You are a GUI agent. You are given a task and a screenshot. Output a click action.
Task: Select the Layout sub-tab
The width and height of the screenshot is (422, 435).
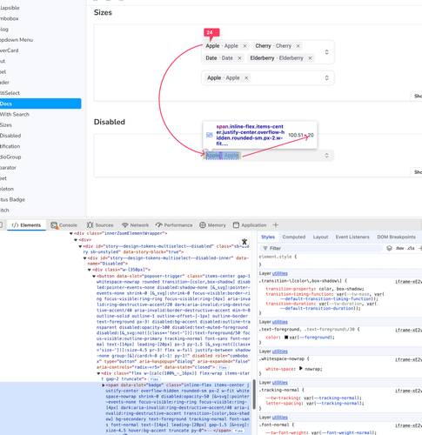(x=320, y=237)
